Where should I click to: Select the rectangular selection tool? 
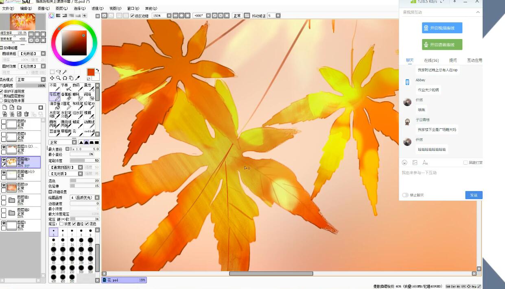tap(52, 72)
